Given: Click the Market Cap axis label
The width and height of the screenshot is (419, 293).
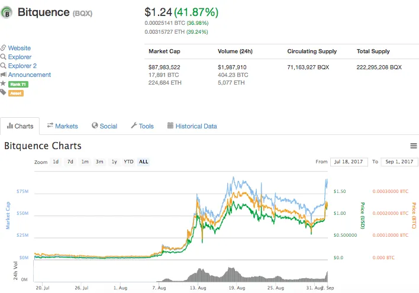Looking at the screenshot, I should click(8, 215).
